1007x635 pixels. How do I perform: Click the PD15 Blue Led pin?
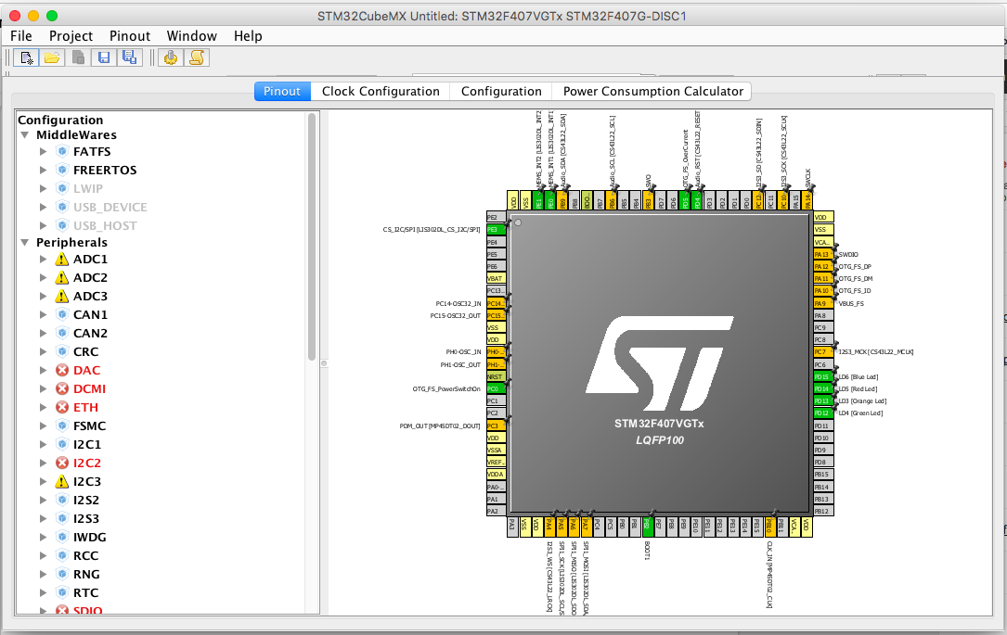(x=822, y=376)
